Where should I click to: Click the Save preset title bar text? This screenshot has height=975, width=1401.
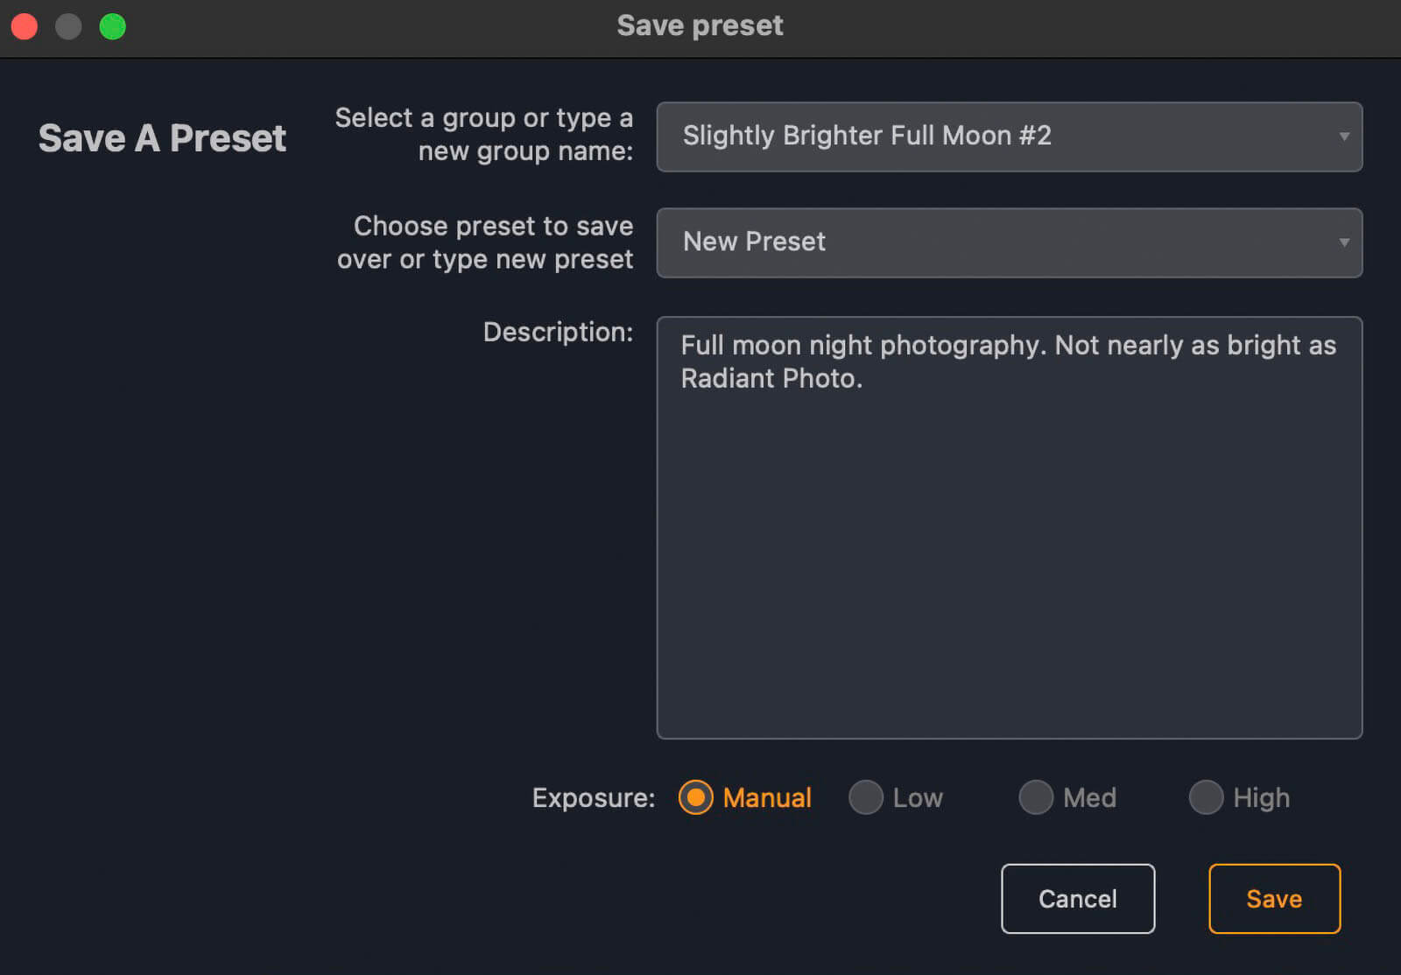coord(700,26)
